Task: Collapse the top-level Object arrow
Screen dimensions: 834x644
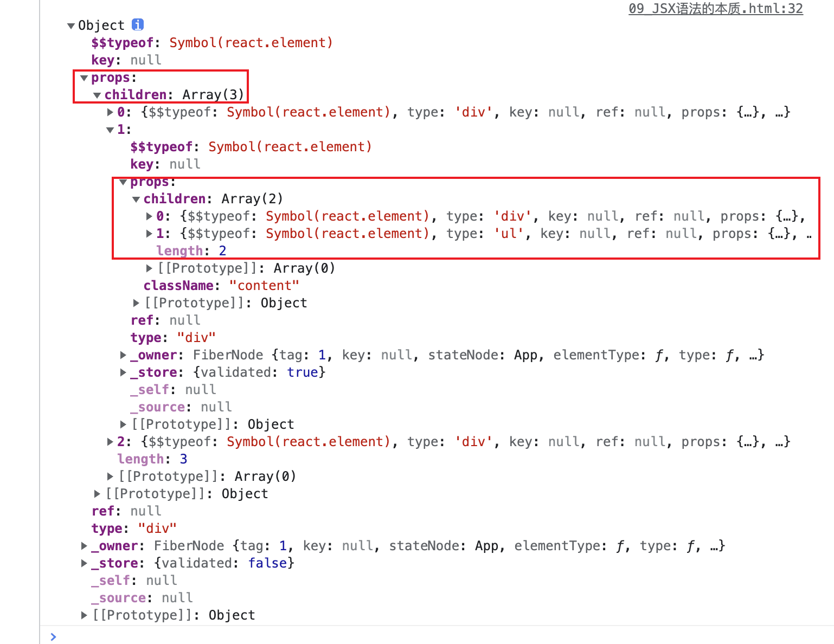Action: coord(71,25)
